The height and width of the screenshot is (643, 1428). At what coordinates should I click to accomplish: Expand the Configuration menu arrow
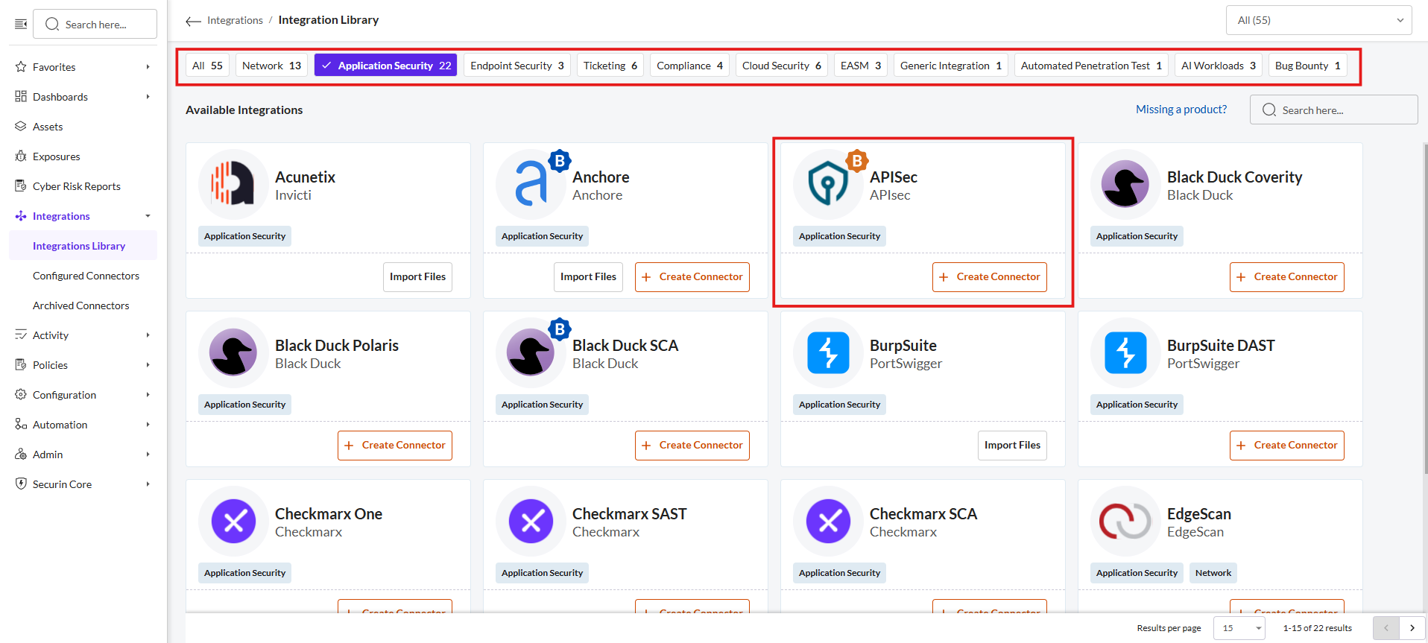[148, 395]
